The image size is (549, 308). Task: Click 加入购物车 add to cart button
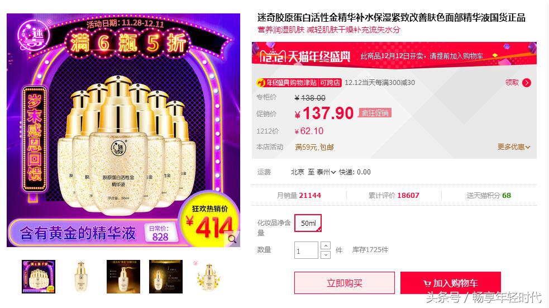coord(451,283)
